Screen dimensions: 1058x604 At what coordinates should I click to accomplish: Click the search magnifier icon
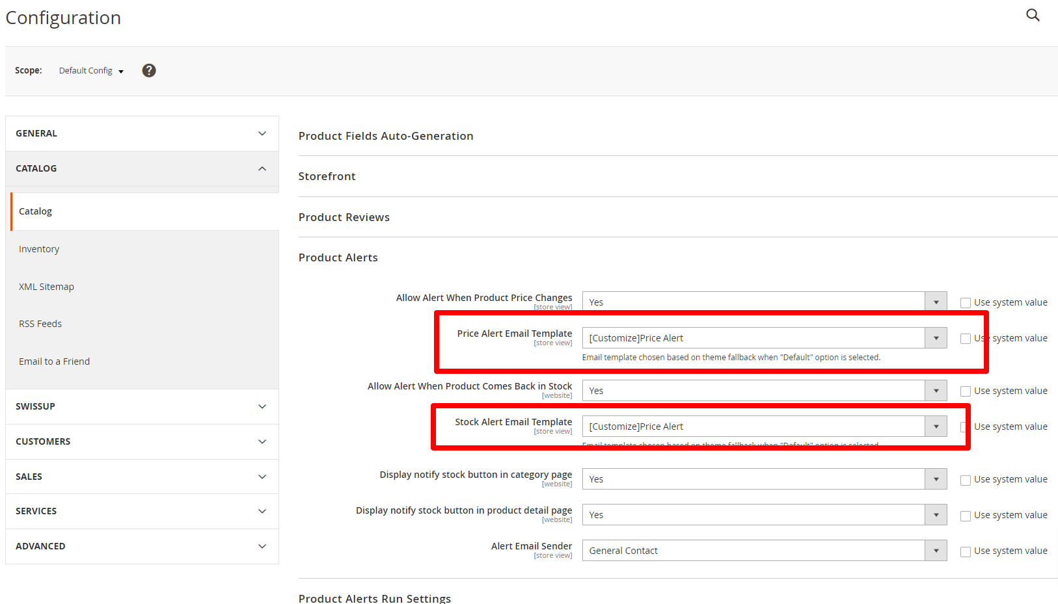click(x=1033, y=15)
